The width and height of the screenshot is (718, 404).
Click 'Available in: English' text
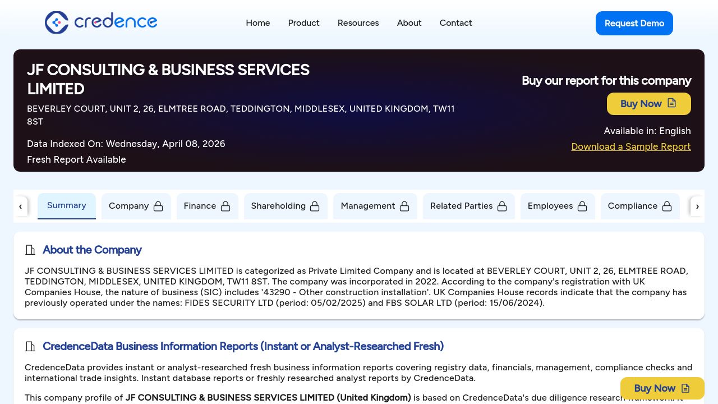click(647, 131)
